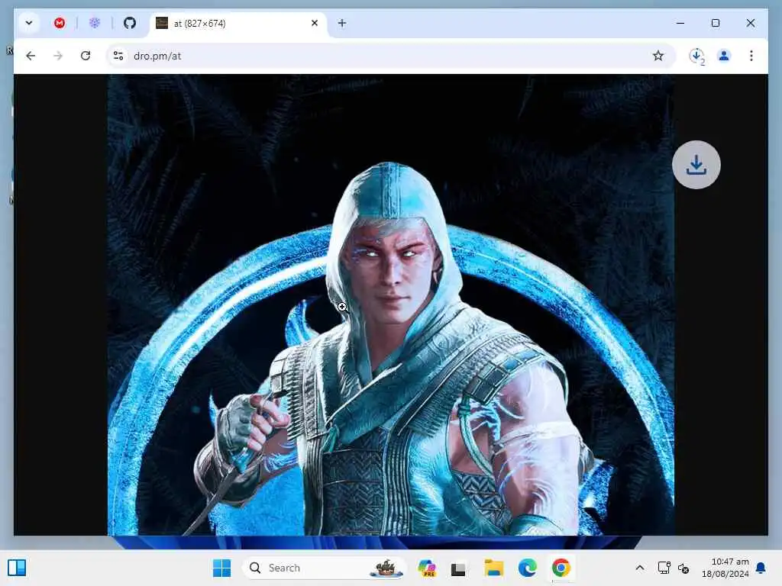
Task: Open a new tab with plus button
Action: click(342, 23)
